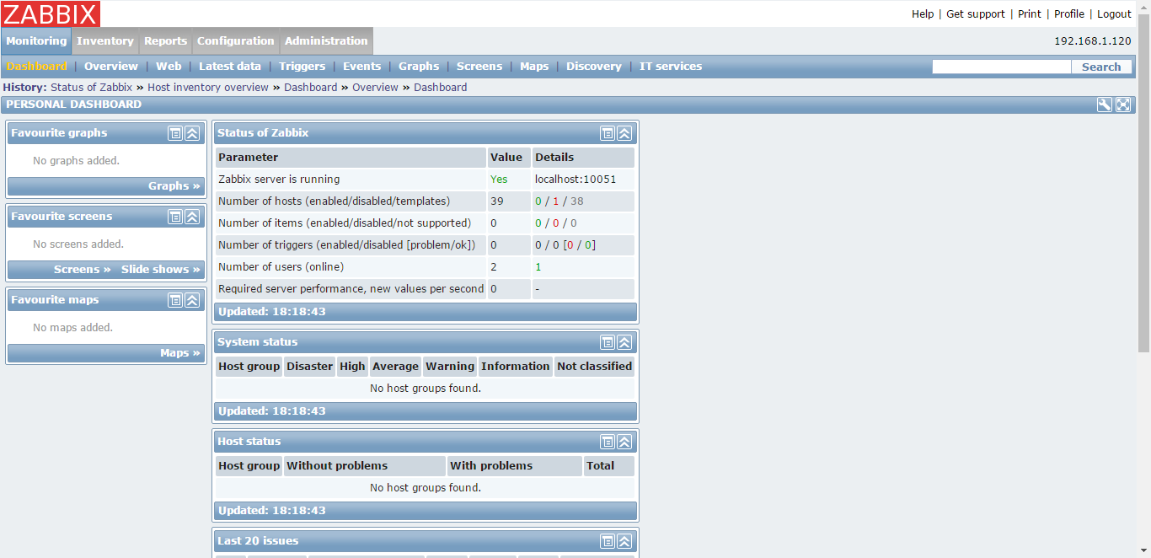
Task: Click the 'Disaster' column header
Action: click(310, 367)
